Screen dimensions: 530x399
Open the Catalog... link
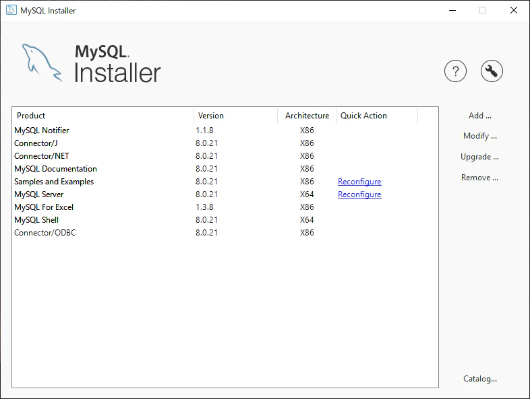pyautogui.click(x=480, y=379)
